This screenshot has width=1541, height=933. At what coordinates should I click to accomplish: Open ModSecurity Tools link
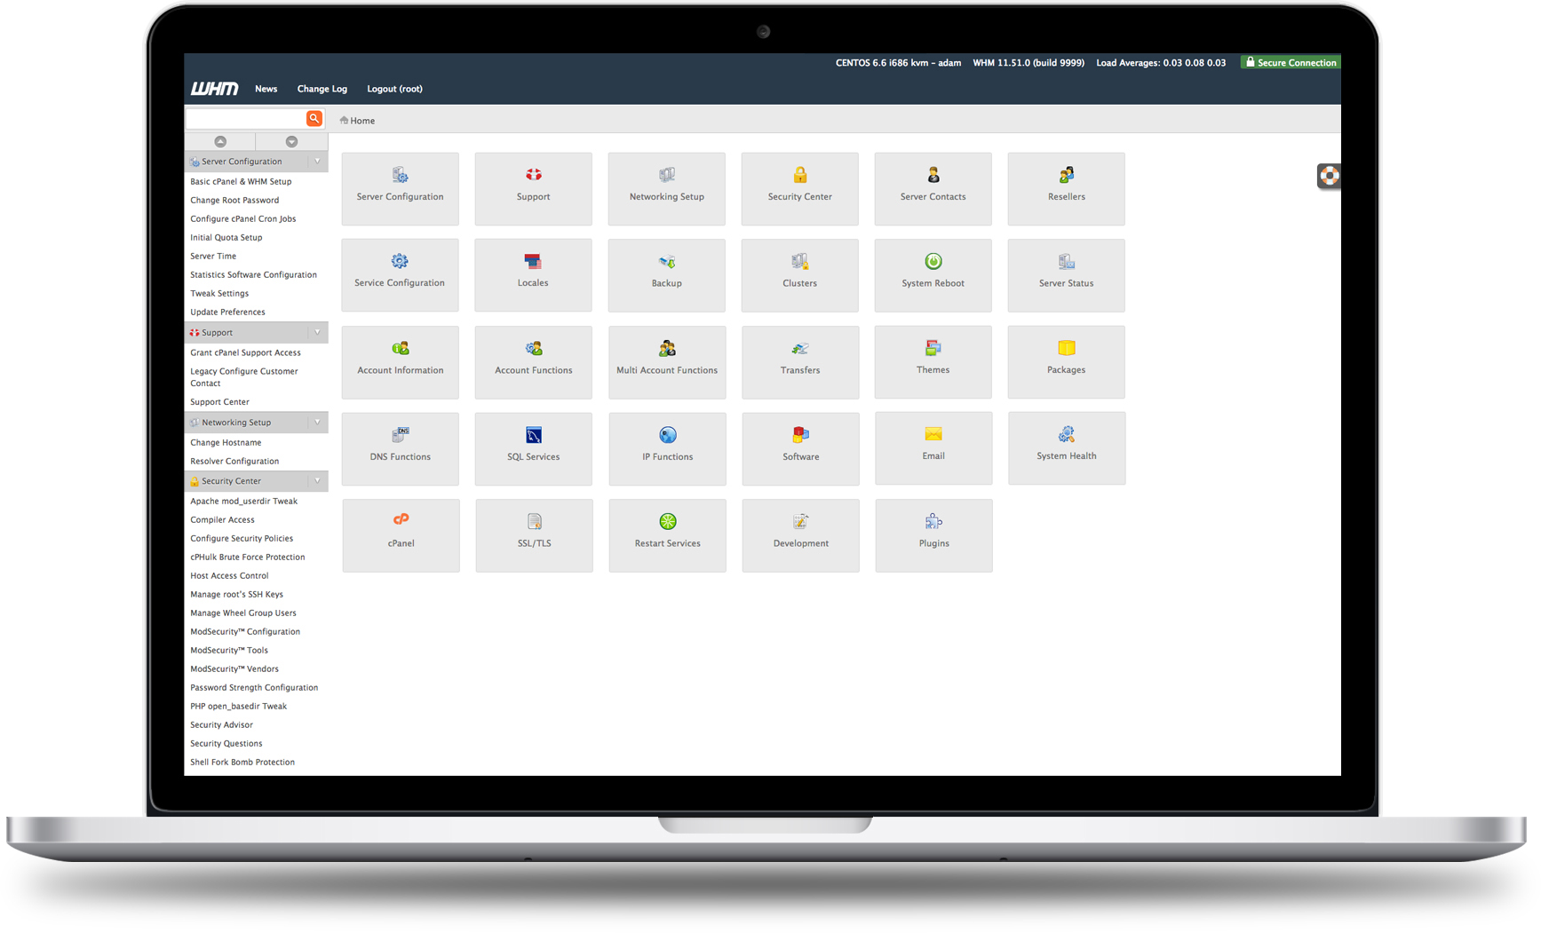point(229,650)
